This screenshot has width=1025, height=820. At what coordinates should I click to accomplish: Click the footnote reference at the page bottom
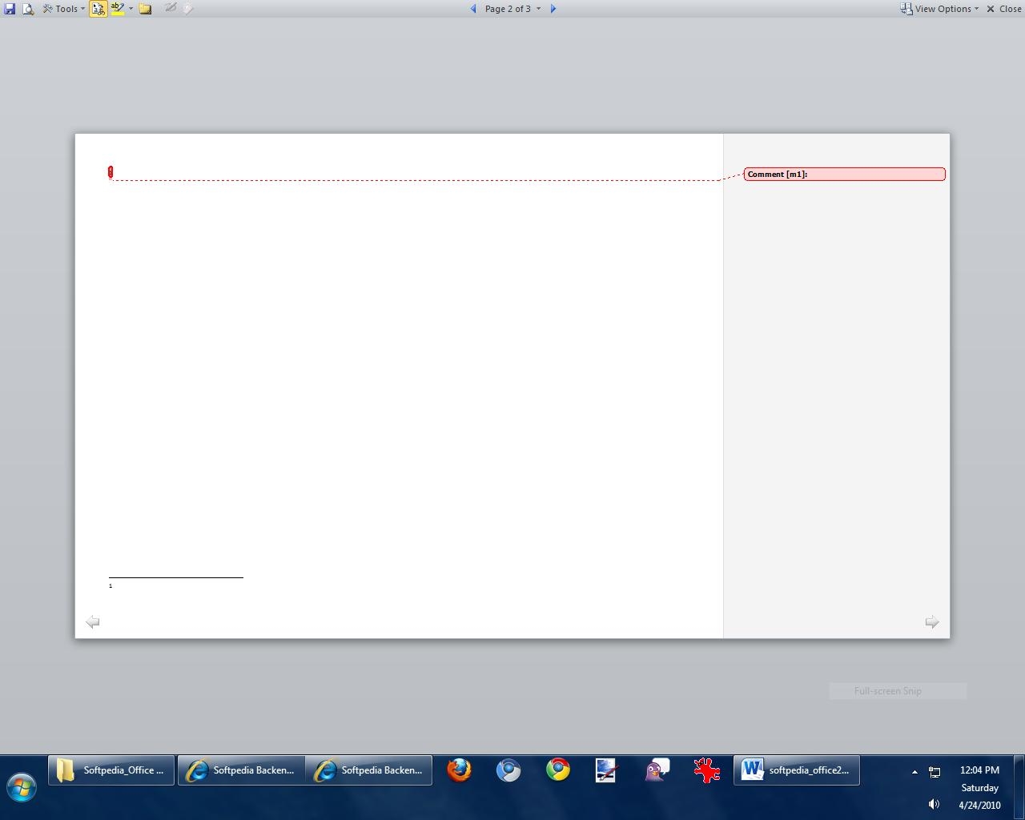pyautogui.click(x=111, y=586)
